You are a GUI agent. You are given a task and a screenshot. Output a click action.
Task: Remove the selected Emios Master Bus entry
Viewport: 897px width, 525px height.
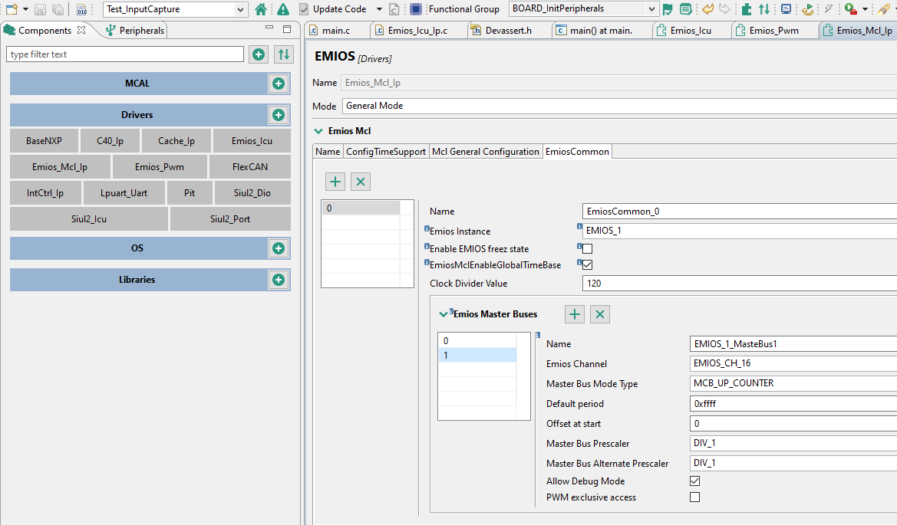pyautogui.click(x=599, y=314)
